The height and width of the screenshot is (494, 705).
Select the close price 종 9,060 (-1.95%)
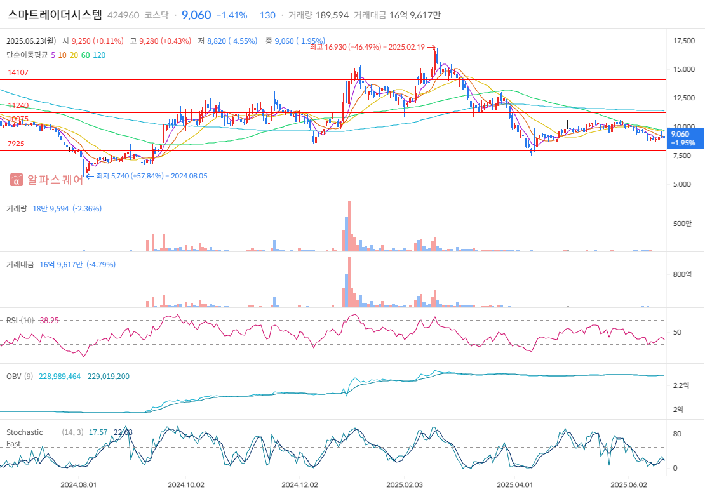click(x=295, y=41)
